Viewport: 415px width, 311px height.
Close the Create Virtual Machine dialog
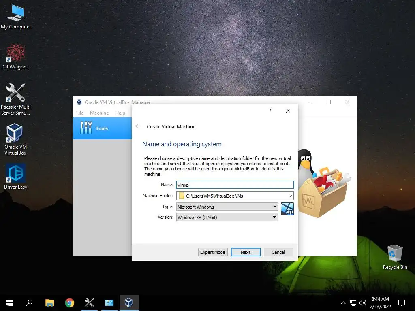(x=288, y=111)
